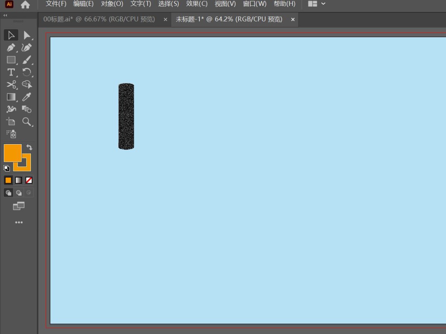Set paint to None (red slash)
Screen dimensions: 446x334
(x=29, y=180)
